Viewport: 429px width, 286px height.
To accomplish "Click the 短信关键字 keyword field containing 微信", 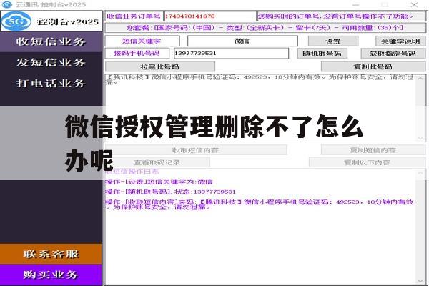I will 242,41.
